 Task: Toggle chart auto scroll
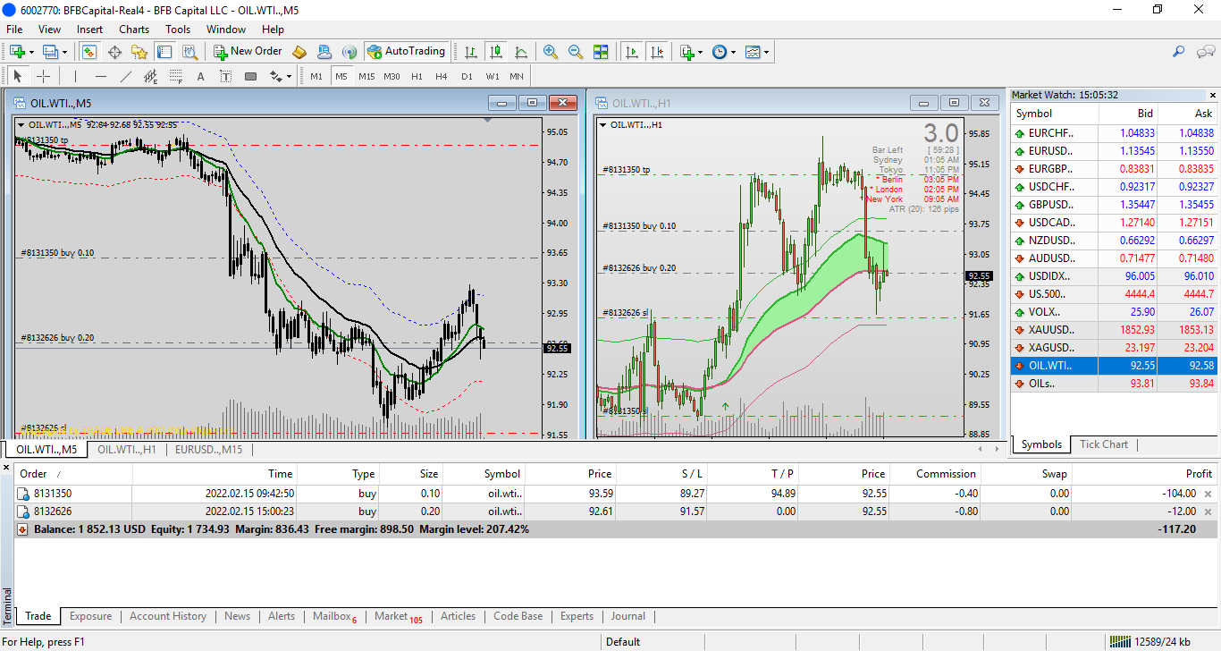point(633,52)
